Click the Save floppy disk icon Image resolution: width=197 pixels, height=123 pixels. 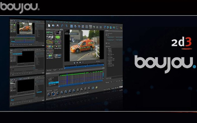point(58,26)
